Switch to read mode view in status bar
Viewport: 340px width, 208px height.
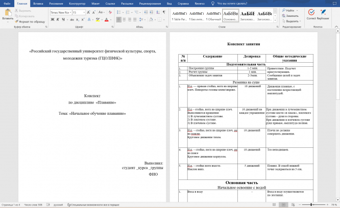pyautogui.click(x=274, y=204)
